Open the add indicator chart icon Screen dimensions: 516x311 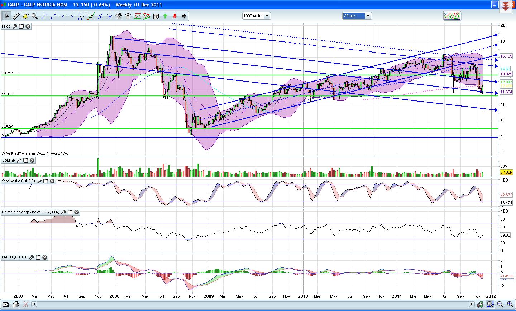452,16
